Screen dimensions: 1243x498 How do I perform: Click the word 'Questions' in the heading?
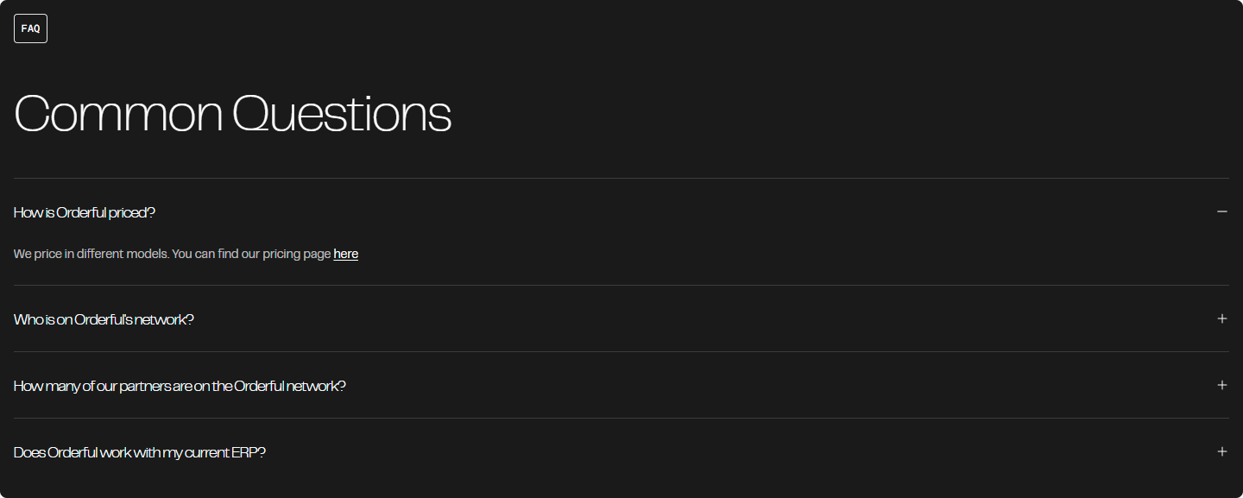(342, 113)
